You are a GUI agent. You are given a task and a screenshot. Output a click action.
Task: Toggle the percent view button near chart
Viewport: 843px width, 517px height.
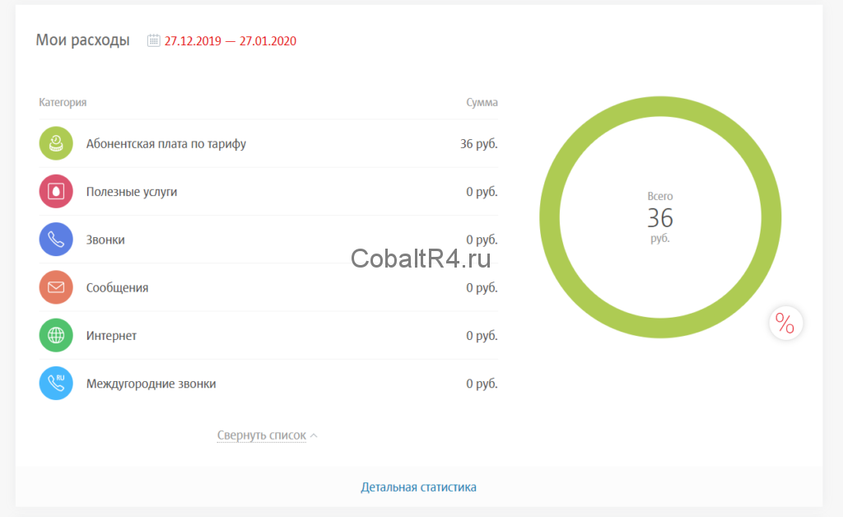(785, 324)
